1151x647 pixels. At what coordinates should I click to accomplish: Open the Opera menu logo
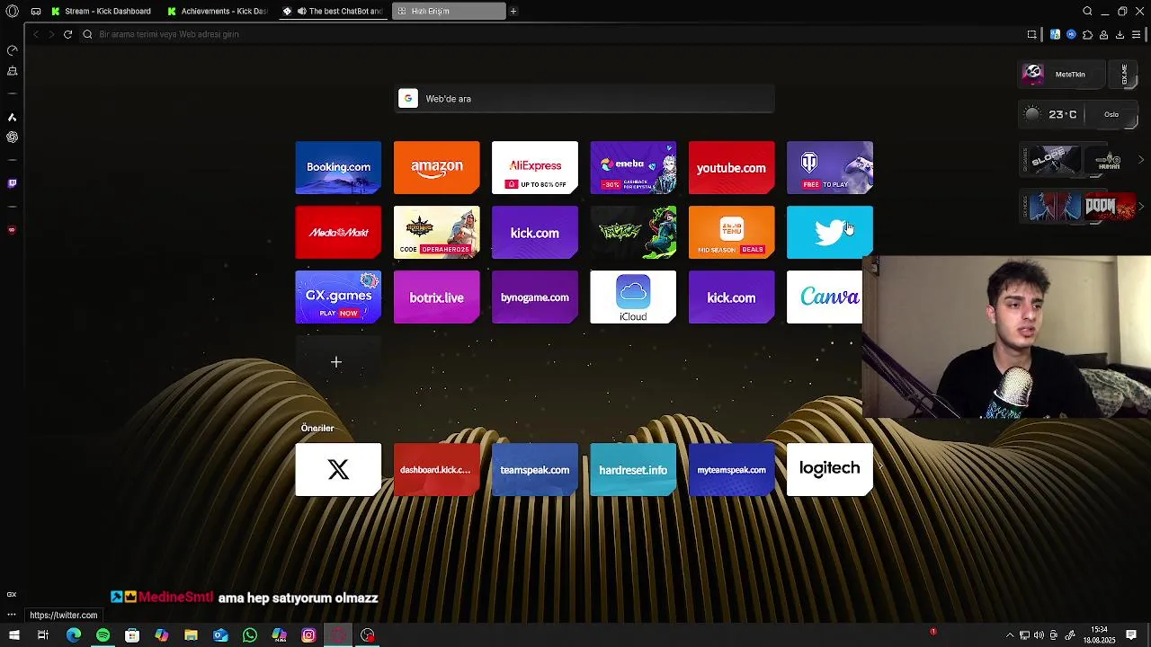[13, 11]
